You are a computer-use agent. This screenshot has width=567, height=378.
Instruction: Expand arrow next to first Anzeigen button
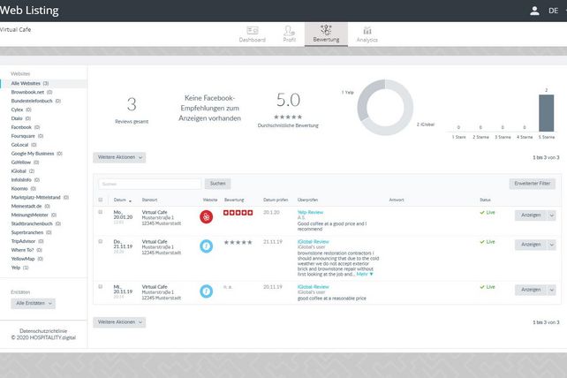coord(552,215)
